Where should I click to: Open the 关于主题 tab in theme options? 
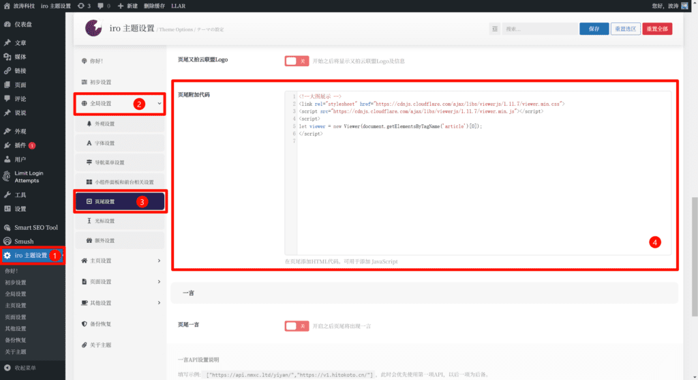point(120,345)
